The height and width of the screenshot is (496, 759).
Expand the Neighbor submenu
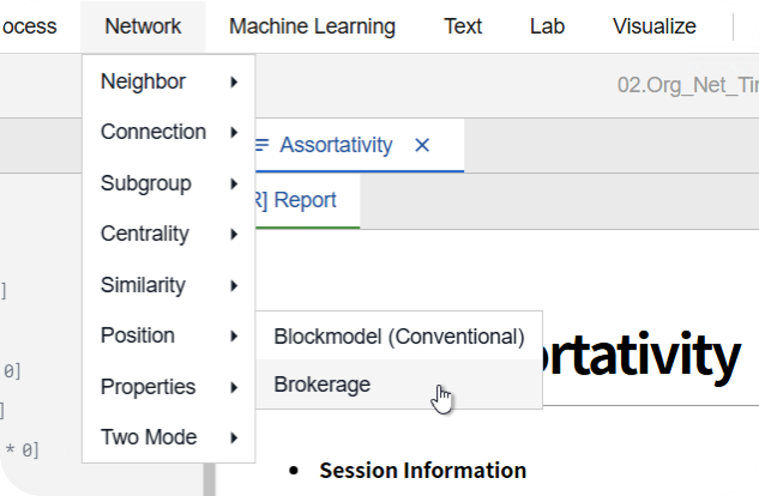coord(169,81)
